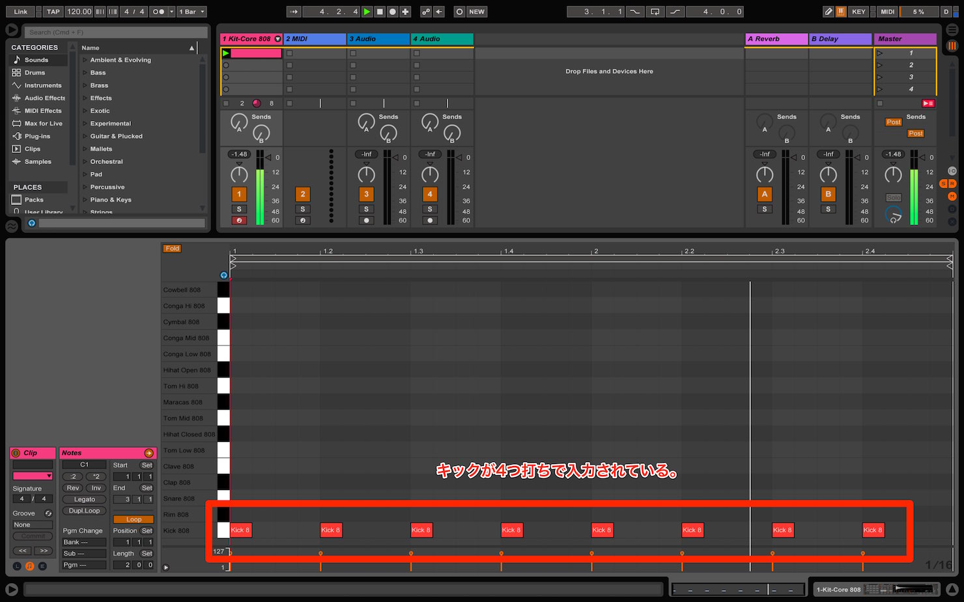Toggle the Fold button in note editor
The image size is (964, 602).
172,249
